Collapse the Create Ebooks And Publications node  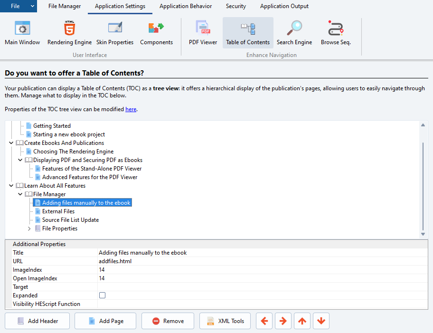[x=11, y=143]
